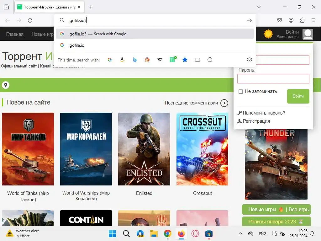Save page to Pocket
The height and width of the screenshot is (241, 321).
tap(280, 20)
